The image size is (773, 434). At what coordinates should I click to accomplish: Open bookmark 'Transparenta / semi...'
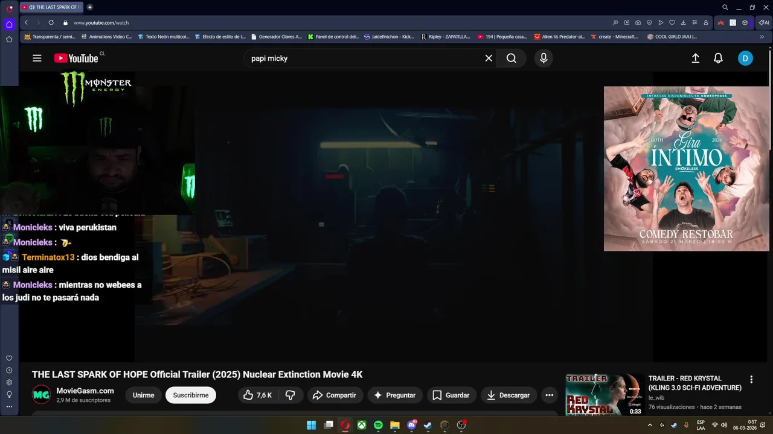point(50,37)
